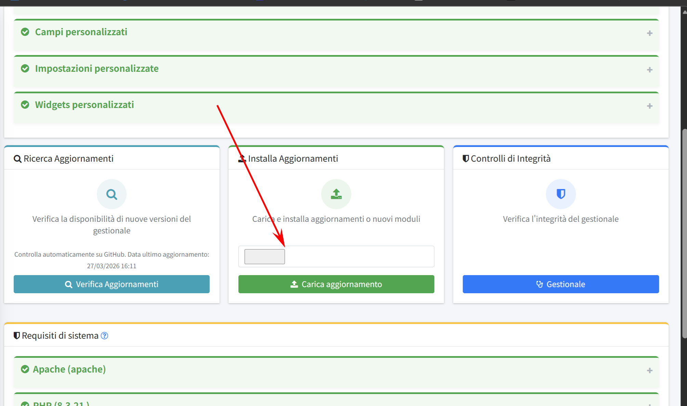This screenshot has height=406, width=687.
Task: Click the green check icon beside Campi personalizzati
Action: [25, 32]
